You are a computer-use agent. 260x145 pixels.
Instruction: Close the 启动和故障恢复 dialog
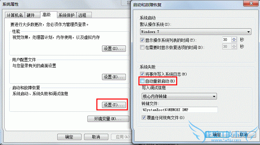(x=251, y=3)
